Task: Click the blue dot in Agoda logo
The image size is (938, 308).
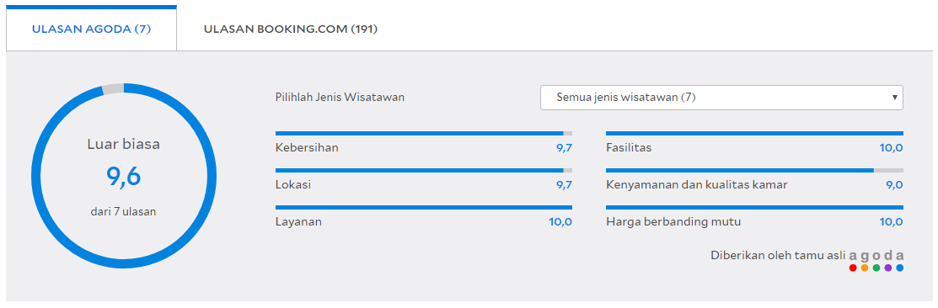Action: tap(900, 268)
